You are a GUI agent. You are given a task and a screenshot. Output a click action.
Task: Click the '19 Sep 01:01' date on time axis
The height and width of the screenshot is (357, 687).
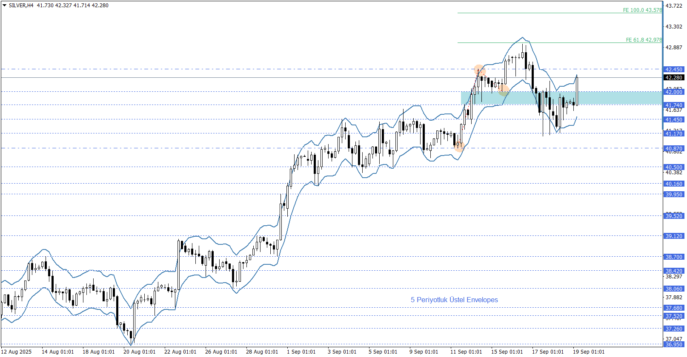coord(588,352)
